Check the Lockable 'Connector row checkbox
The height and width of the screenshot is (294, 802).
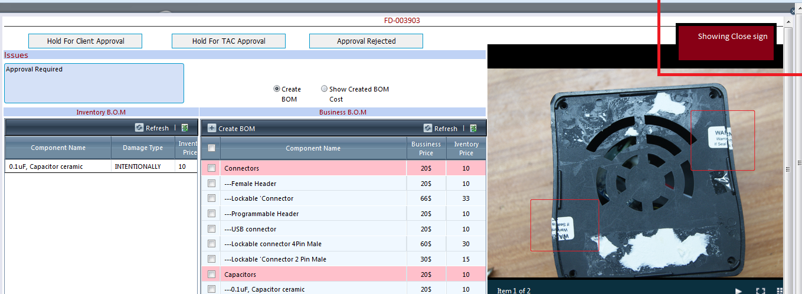pyautogui.click(x=211, y=198)
